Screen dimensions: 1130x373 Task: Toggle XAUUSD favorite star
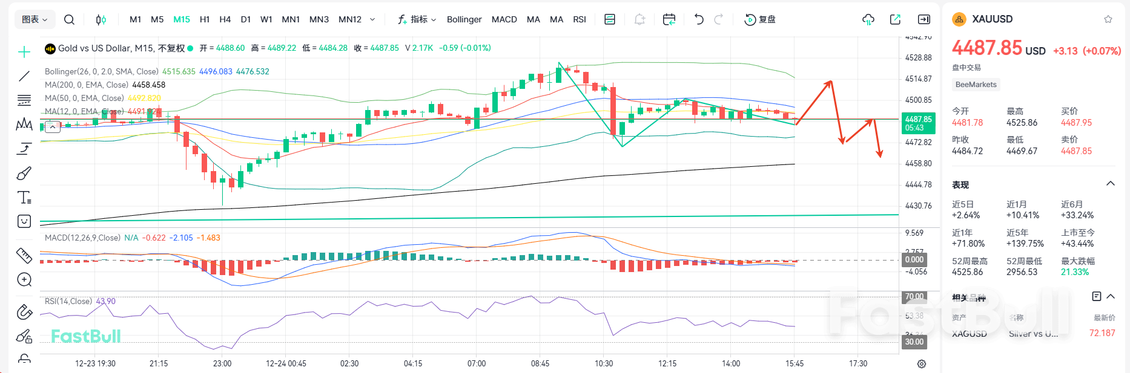[x=1108, y=19]
